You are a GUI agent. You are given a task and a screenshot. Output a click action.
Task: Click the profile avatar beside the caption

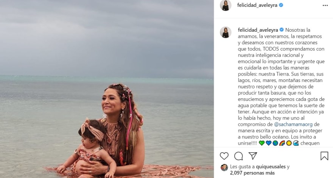[226, 32]
